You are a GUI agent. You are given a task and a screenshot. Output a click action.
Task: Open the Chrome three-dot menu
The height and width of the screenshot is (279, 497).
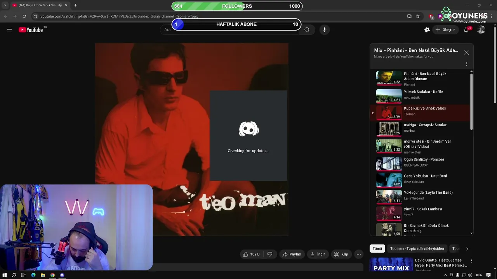pos(492,16)
